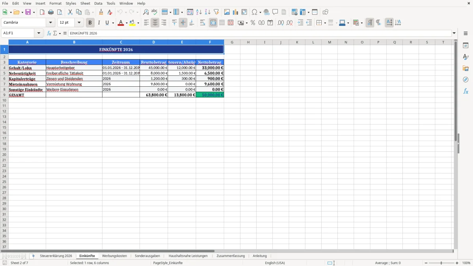
Task: Enable Wrap Text on the selection
Action: coord(202,22)
